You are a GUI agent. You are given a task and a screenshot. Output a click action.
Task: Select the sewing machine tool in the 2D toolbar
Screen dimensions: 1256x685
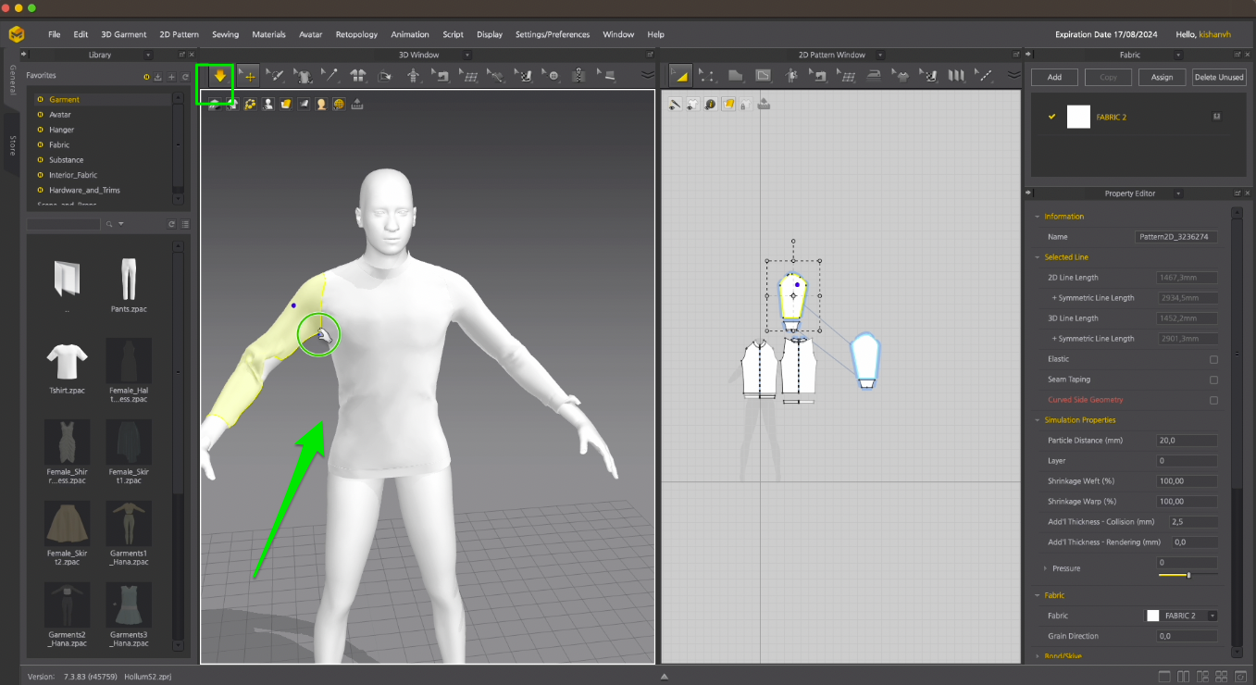818,76
